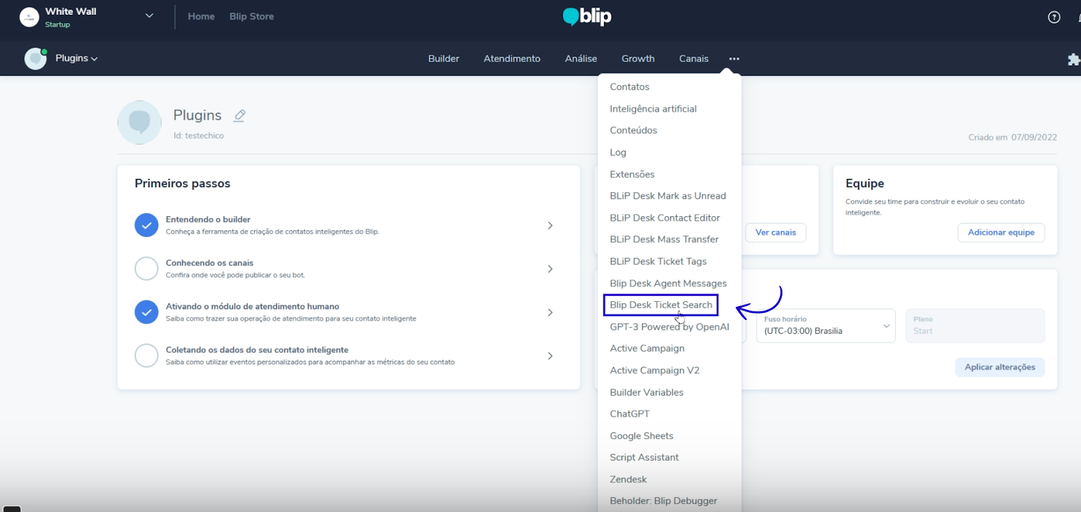Click the White Wall organization avatar
Viewport: 1081px width, 512px height.
(x=29, y=17)
